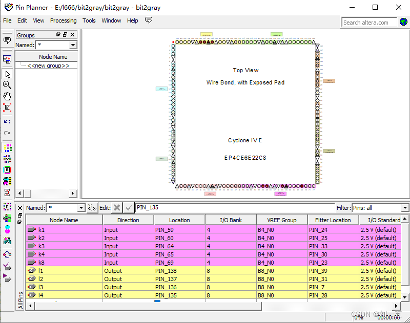The height and width of the screenshot is (323, 410).
Task: Open the View menu
Action: tap(38, 20)
